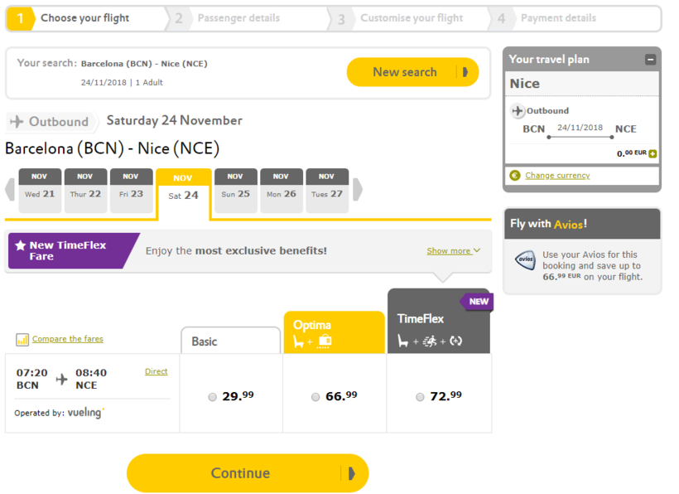Select the Basic fare 29.99 radio button
Image resolution: width=679 pixels, height=494 pixels.
pyautogui.click(x=213, y=397)
